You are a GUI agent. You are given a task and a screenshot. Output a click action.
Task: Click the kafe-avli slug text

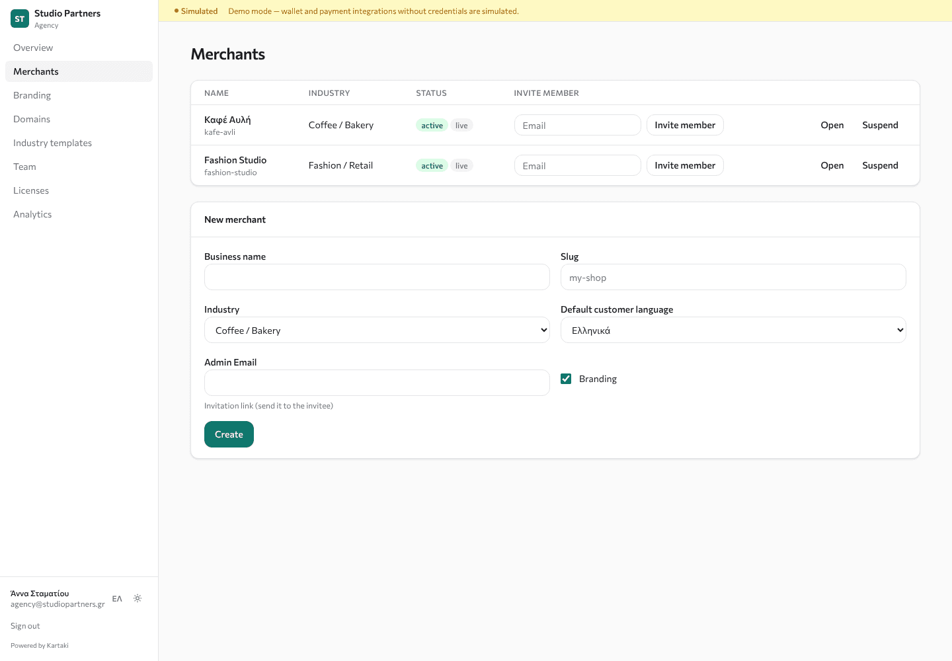[219, 132]
